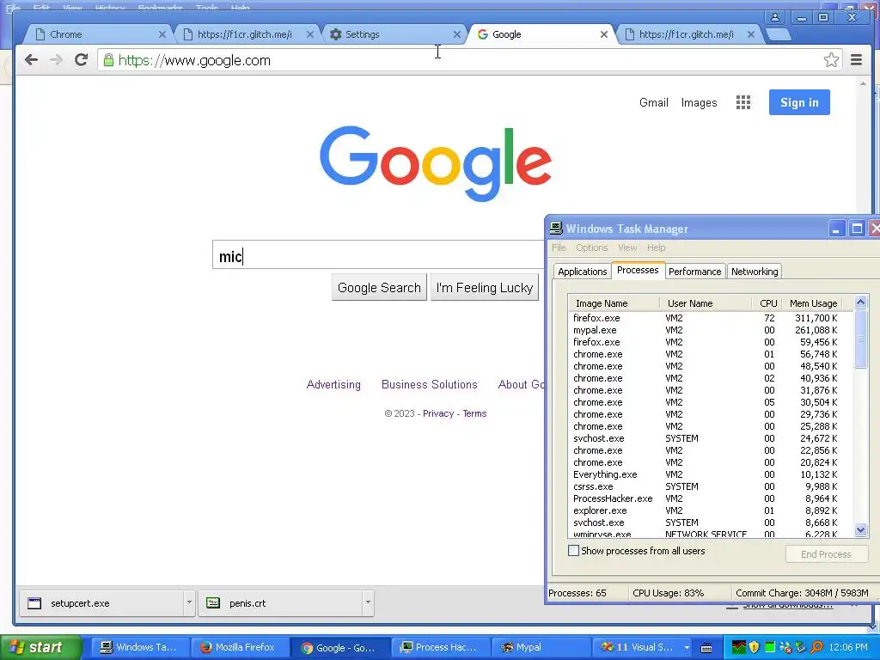The height and width of the screenshot is (660, 880).
Task: Click Safely Remove Hardware tray icon
Action: pos(801,647)
